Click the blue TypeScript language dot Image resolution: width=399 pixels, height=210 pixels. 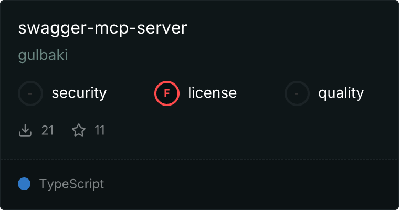24,184
